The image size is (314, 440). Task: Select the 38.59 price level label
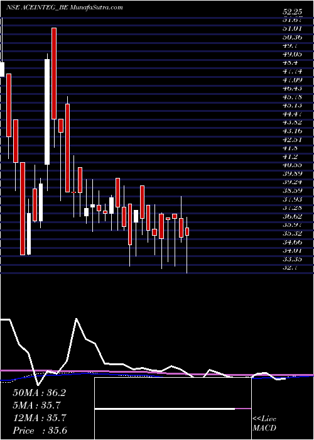(x=293, y=191)
